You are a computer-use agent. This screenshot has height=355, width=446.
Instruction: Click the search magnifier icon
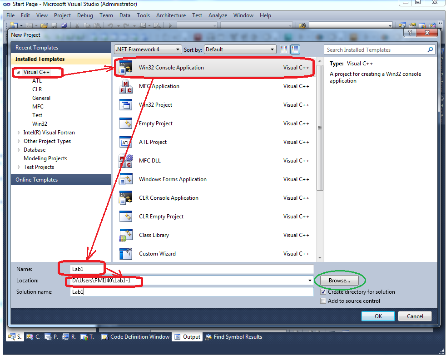coord(430,50)
